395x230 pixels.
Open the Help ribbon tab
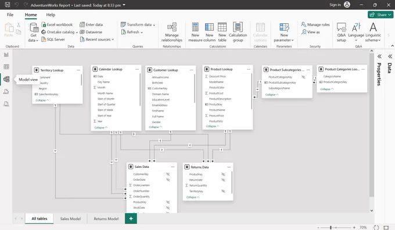click(x=51, y=15)
